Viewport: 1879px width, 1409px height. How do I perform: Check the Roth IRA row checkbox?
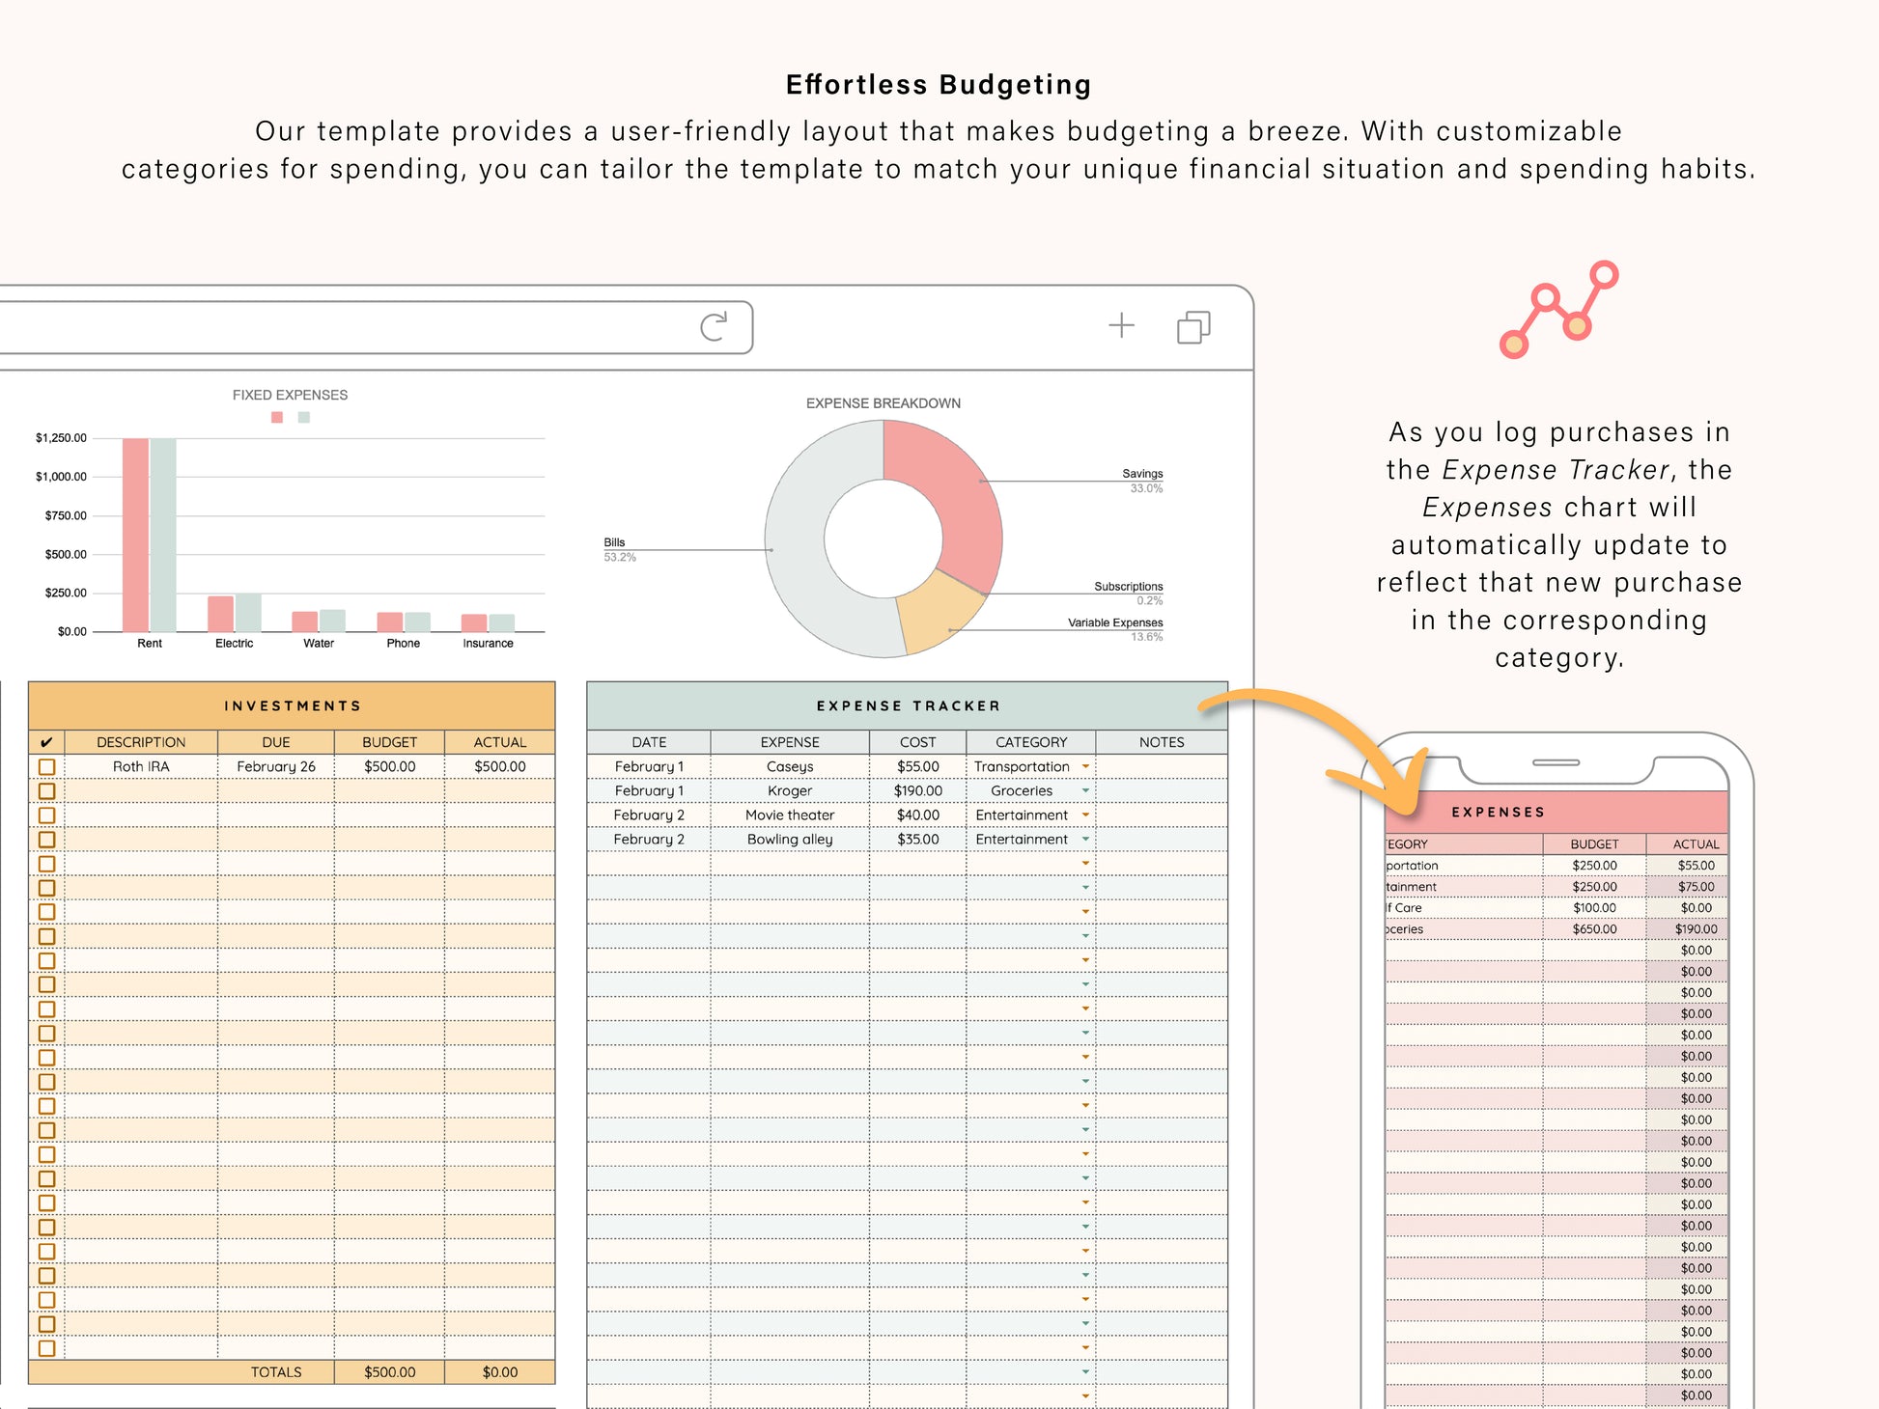click(46, 766)
